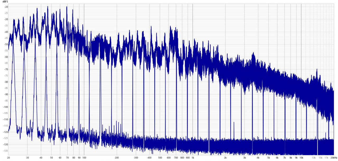338x161 pixels.
Task: Click the 20 Hz frequency axis label
Action: (8, 158)
